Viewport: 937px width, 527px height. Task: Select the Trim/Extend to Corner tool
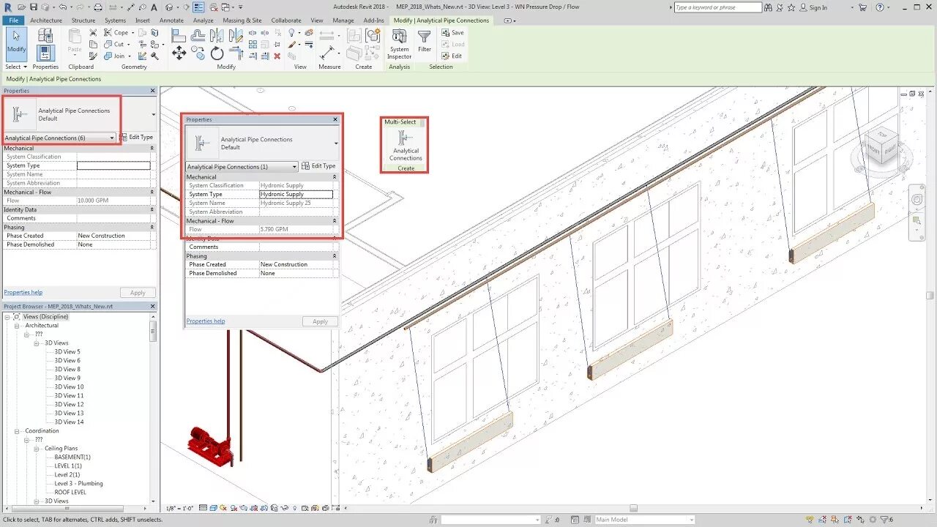(236, 53)
